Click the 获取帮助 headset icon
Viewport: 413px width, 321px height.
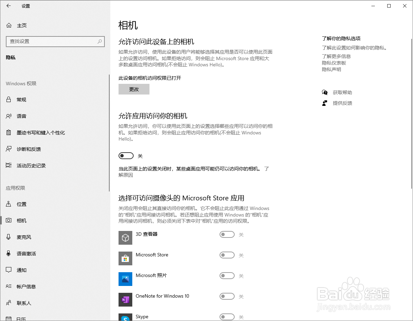click(x=325, y=92)
